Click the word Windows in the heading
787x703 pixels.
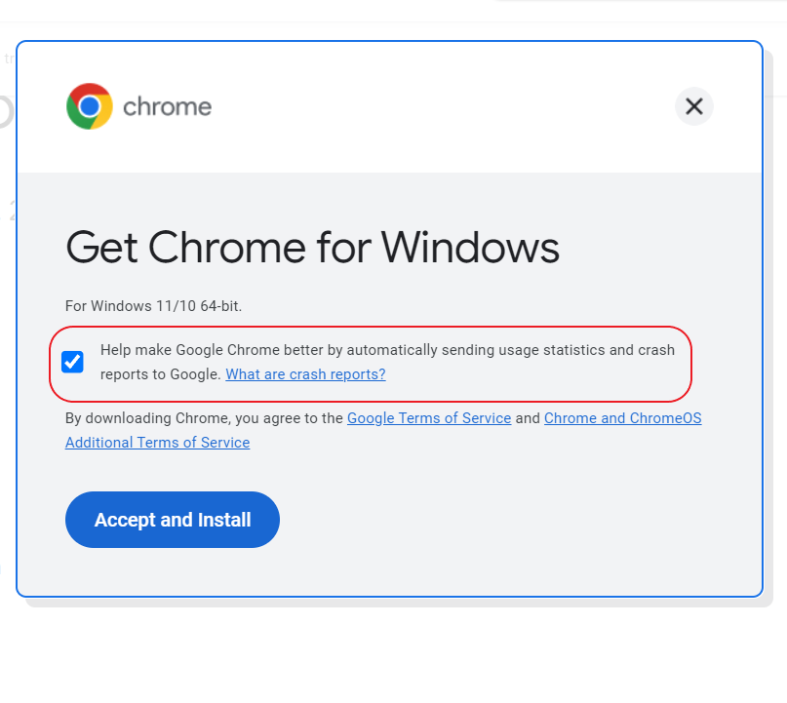[470, 247]
